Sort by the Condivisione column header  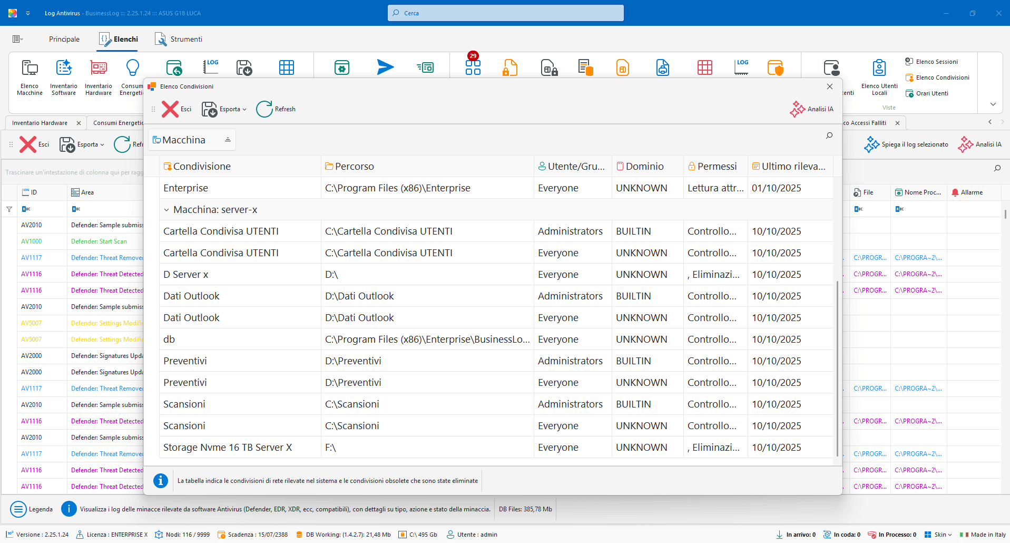(x=202, y=167)
